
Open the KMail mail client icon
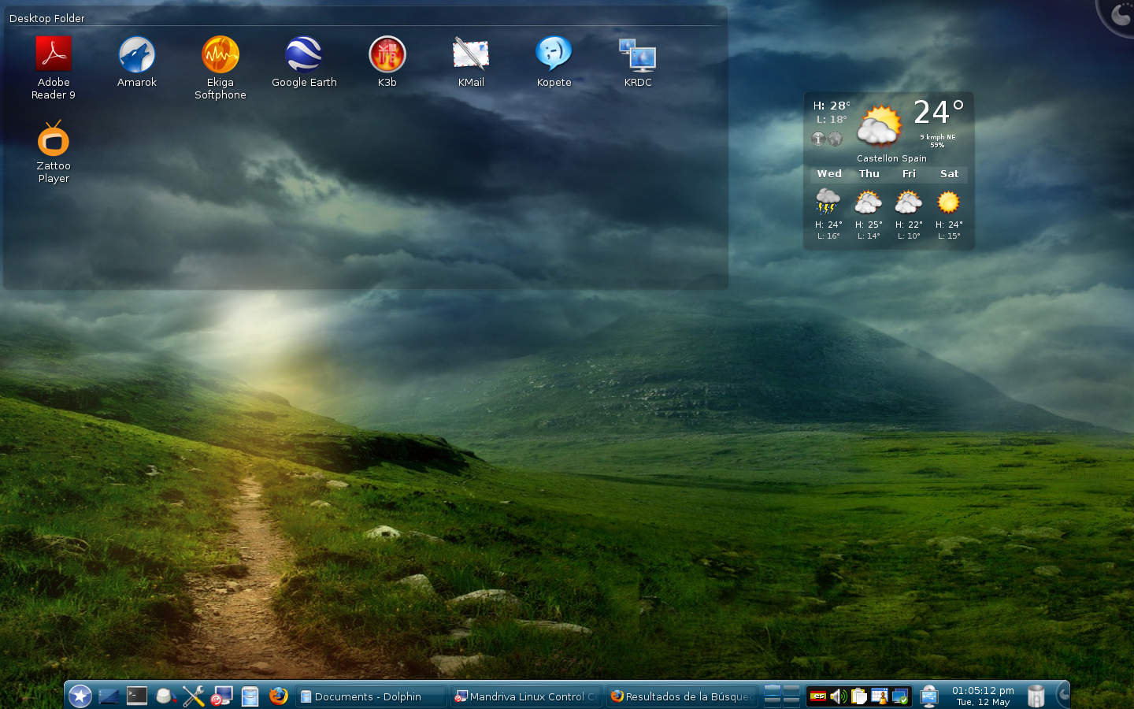471,55
